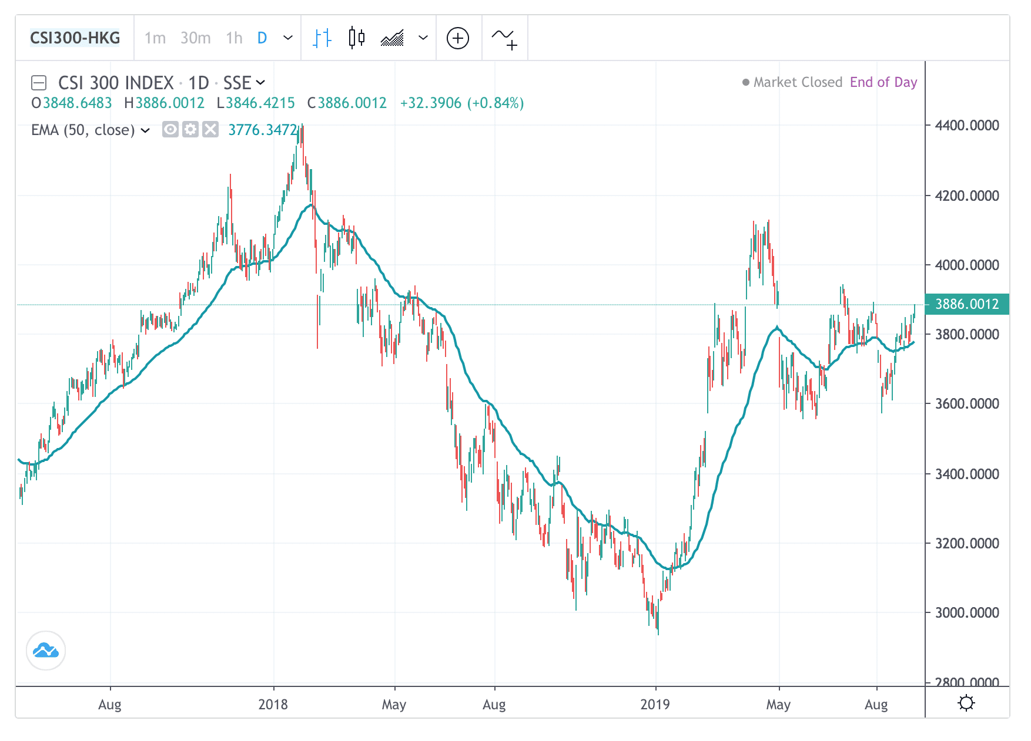Click the CSI300-HKG symbol search field
Viewport: 1031px width, 741px height.
[75, 38]
